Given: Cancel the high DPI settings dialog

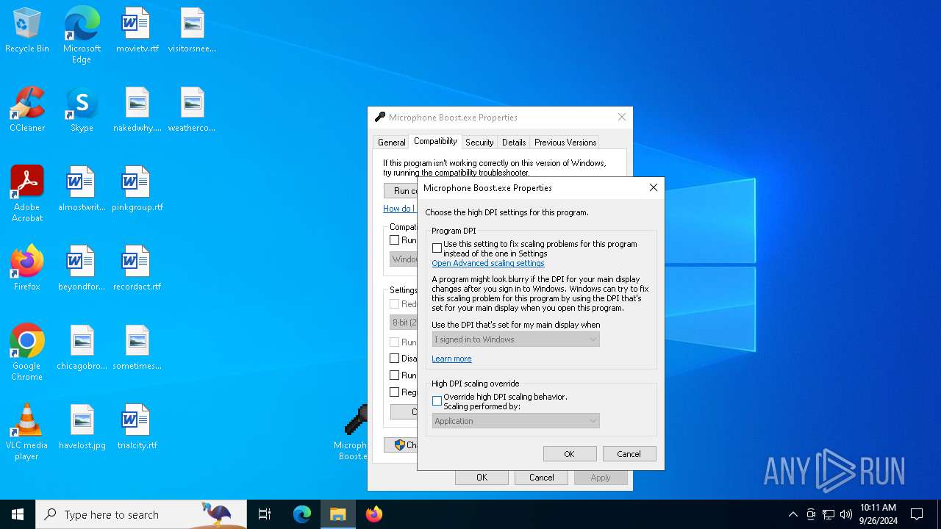Looking at the screenshot, I should tap(629, 454).
